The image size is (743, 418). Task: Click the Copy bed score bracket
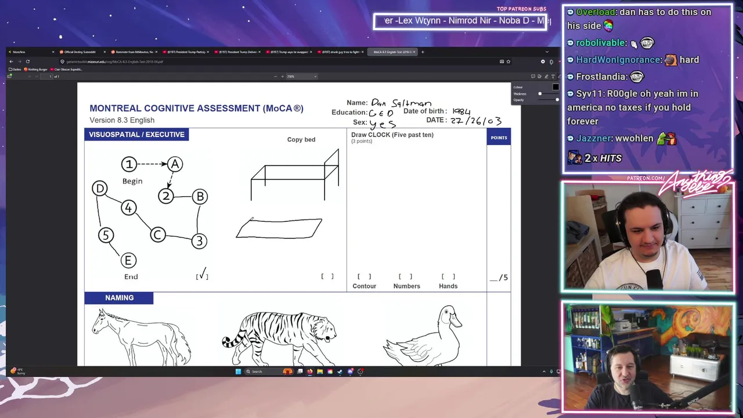[x=327, y=276]
